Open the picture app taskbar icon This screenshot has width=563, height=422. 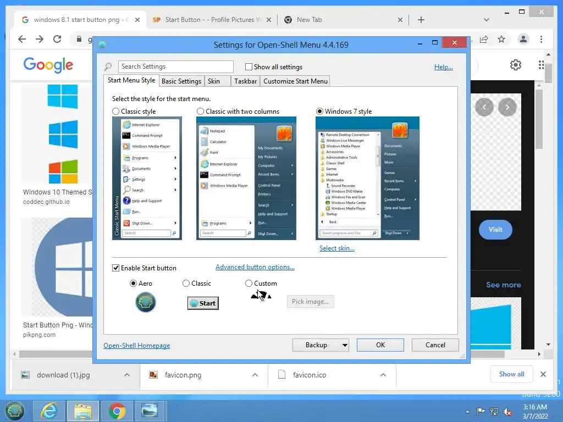(x=150, y=411)
